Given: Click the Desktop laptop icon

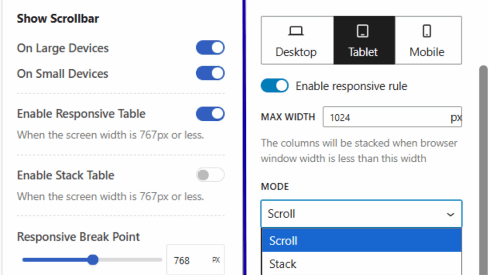Looking at the screenshot, I should (296, 32).
